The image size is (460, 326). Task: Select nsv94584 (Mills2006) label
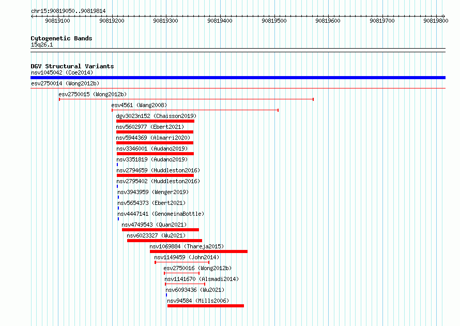[198, 301]
